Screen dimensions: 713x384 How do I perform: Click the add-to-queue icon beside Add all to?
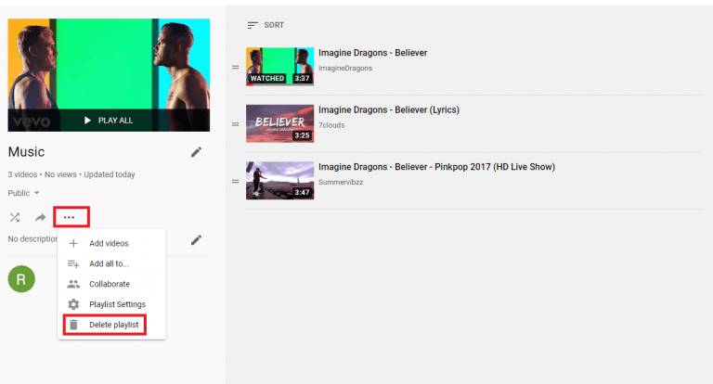point(73,264)
